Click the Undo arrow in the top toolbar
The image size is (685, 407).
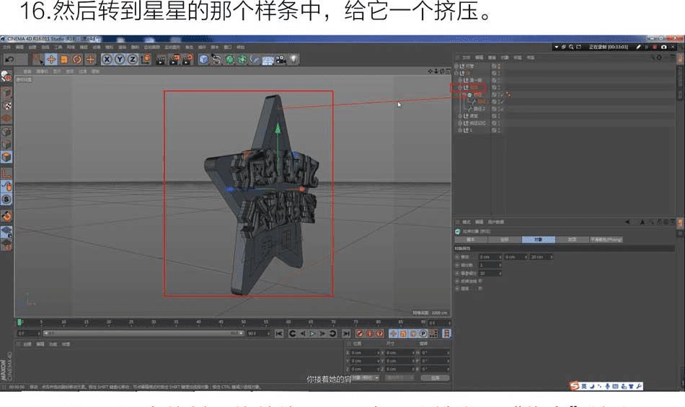(9, 59)
